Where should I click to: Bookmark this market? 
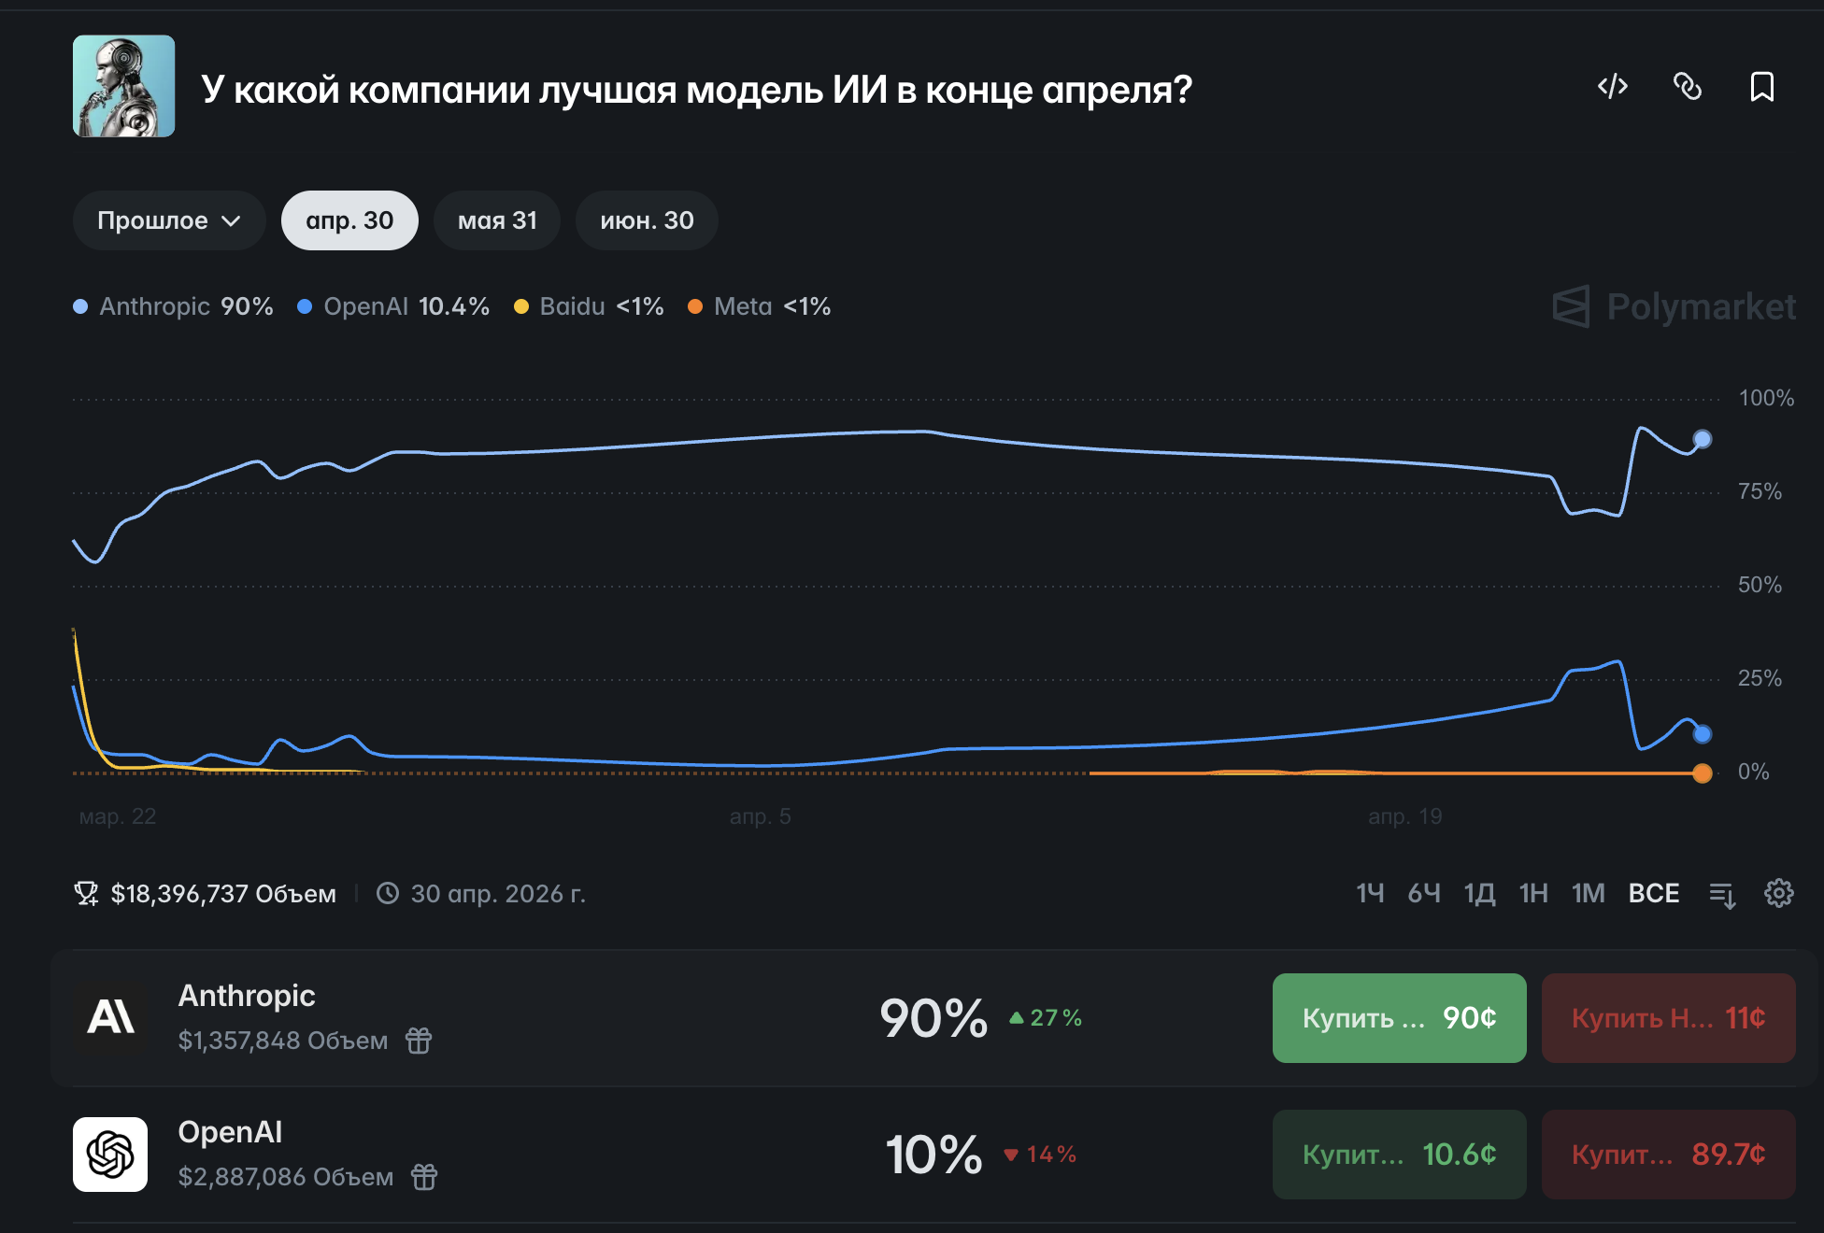(x=1761, y=86)
